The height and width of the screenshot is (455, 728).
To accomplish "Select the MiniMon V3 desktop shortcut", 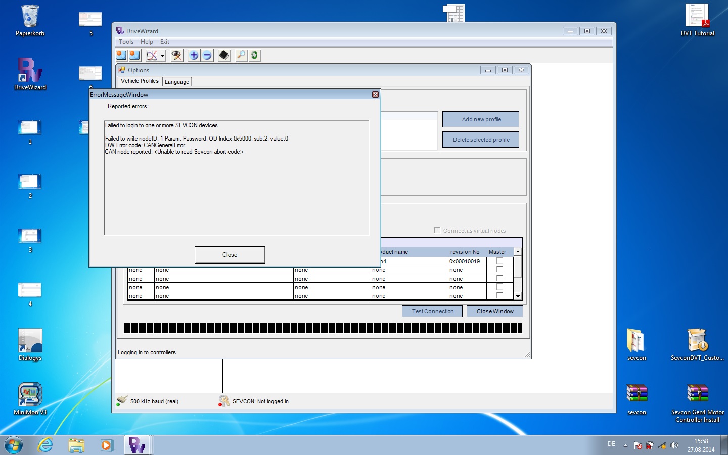I will click(x=30, y=399).
